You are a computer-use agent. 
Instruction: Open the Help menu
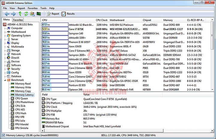coord(52,8)
